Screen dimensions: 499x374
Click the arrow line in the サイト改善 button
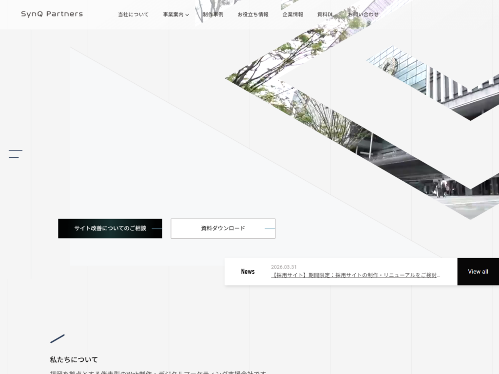156,228
